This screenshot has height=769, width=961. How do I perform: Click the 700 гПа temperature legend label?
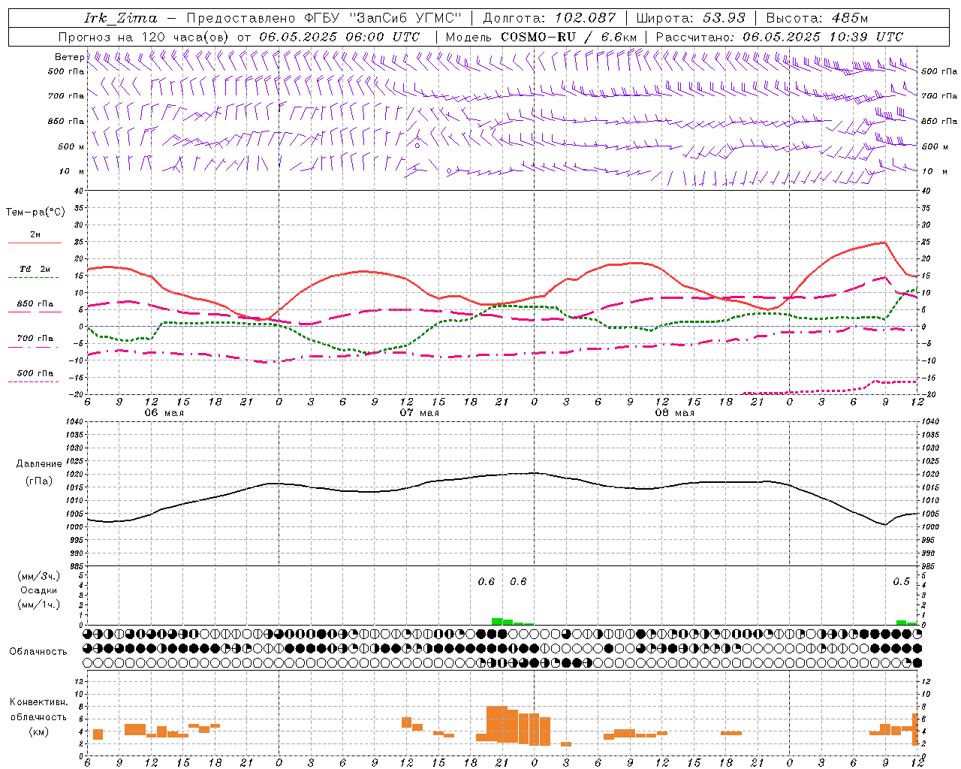click(35, 338)
